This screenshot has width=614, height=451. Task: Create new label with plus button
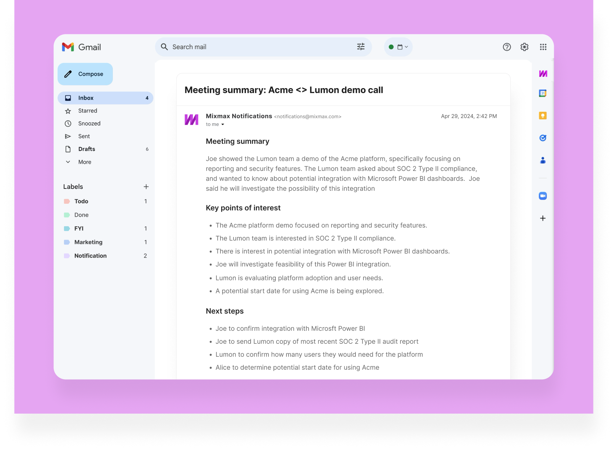pyautogui.click(x=146, y=187)
